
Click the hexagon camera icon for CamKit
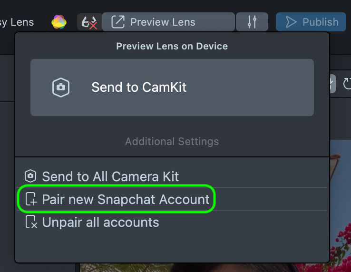click(61, 87)
